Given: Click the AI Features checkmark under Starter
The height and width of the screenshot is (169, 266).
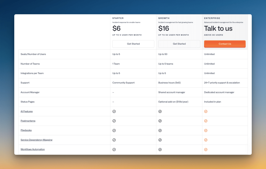Looking at the screenshot, I should 114,111.
